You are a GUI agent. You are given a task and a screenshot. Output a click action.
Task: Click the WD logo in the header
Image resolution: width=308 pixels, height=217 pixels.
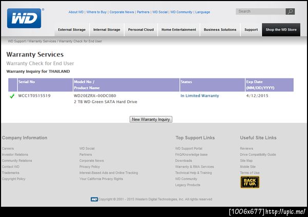[x=24, y=18]
